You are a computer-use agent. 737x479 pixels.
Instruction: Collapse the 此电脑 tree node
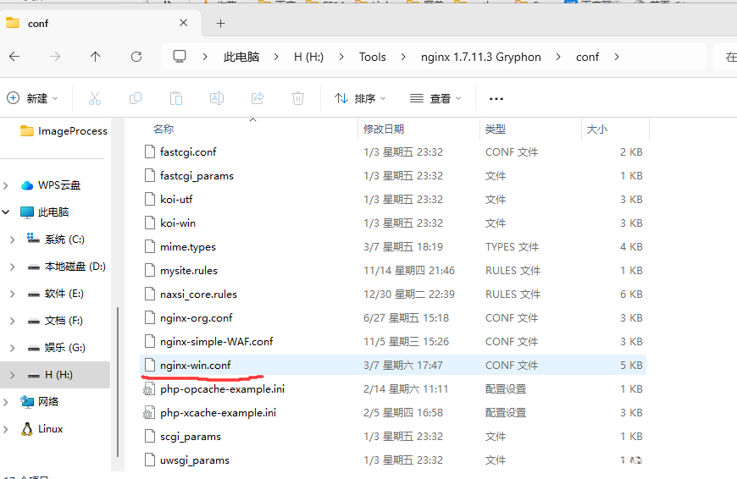(6, 212)
